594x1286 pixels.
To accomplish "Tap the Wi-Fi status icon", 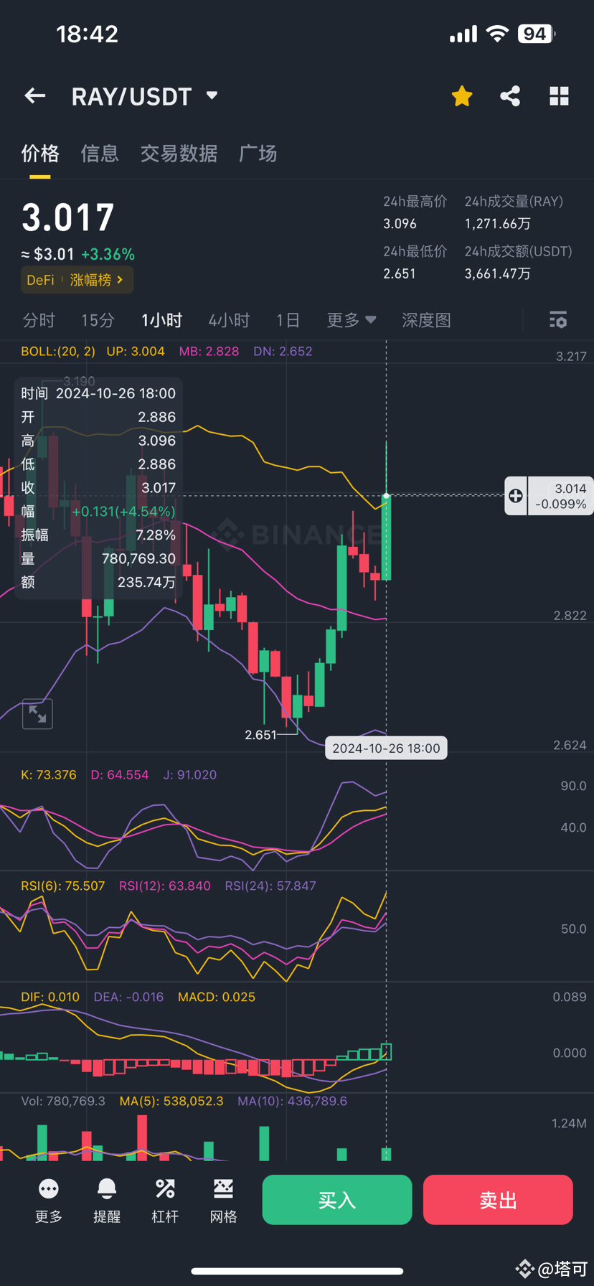I will point(497,34).
